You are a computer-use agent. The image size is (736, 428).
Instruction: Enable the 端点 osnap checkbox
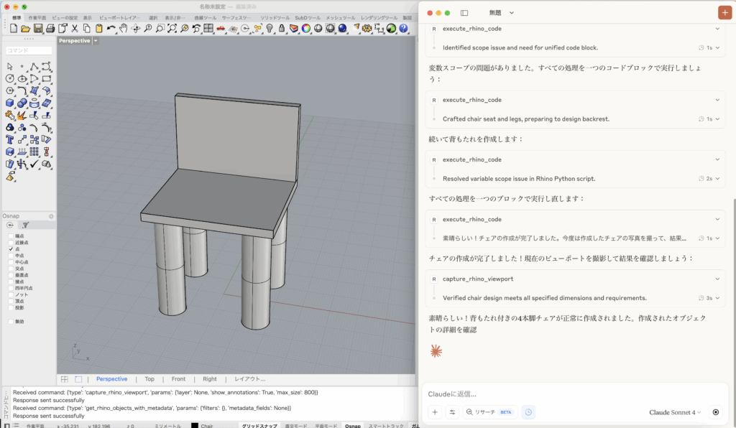click(11, 236)
